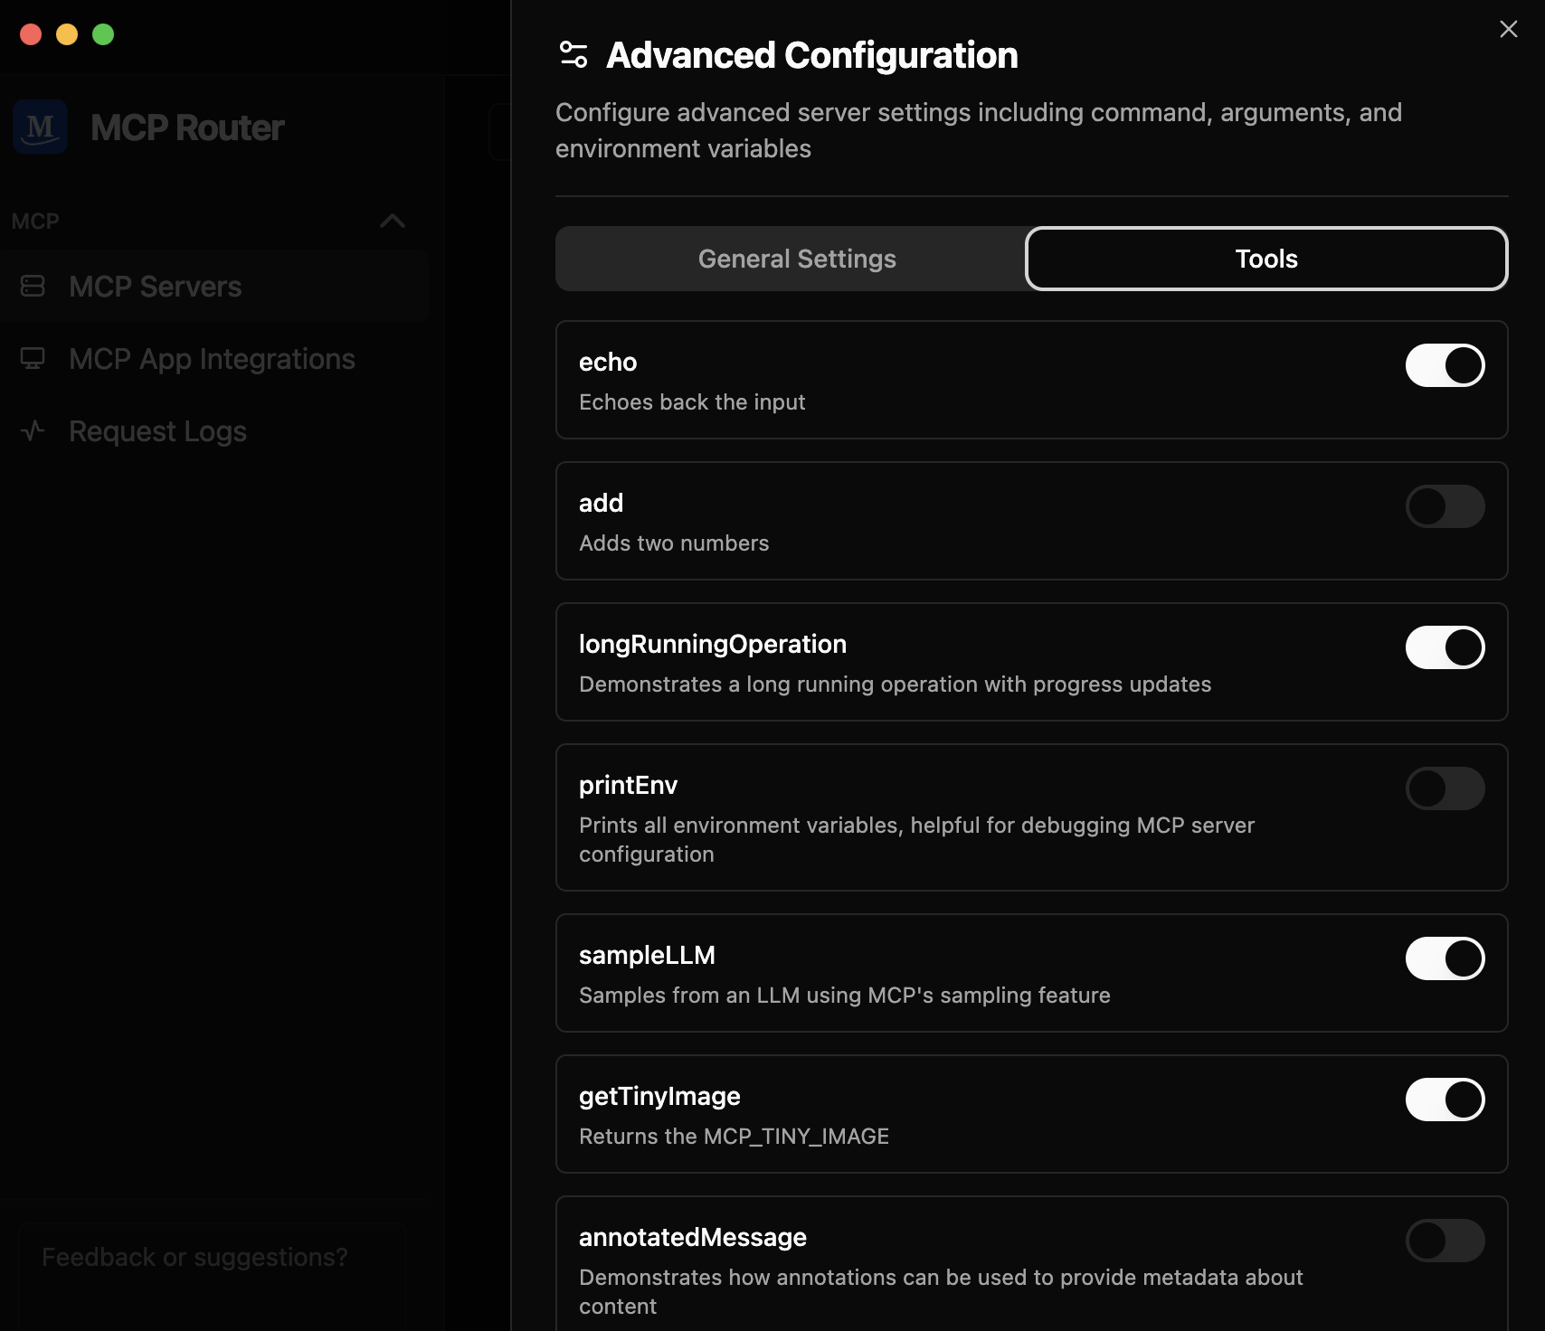Disable the echo tool toggle

pos(1445,365)
